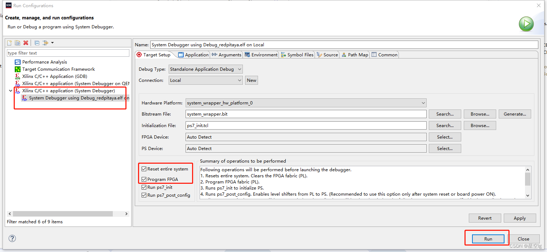The image size is (547, 252).
Task: Click the Close button
Action: pyautogui.click(x=523, y=239)
